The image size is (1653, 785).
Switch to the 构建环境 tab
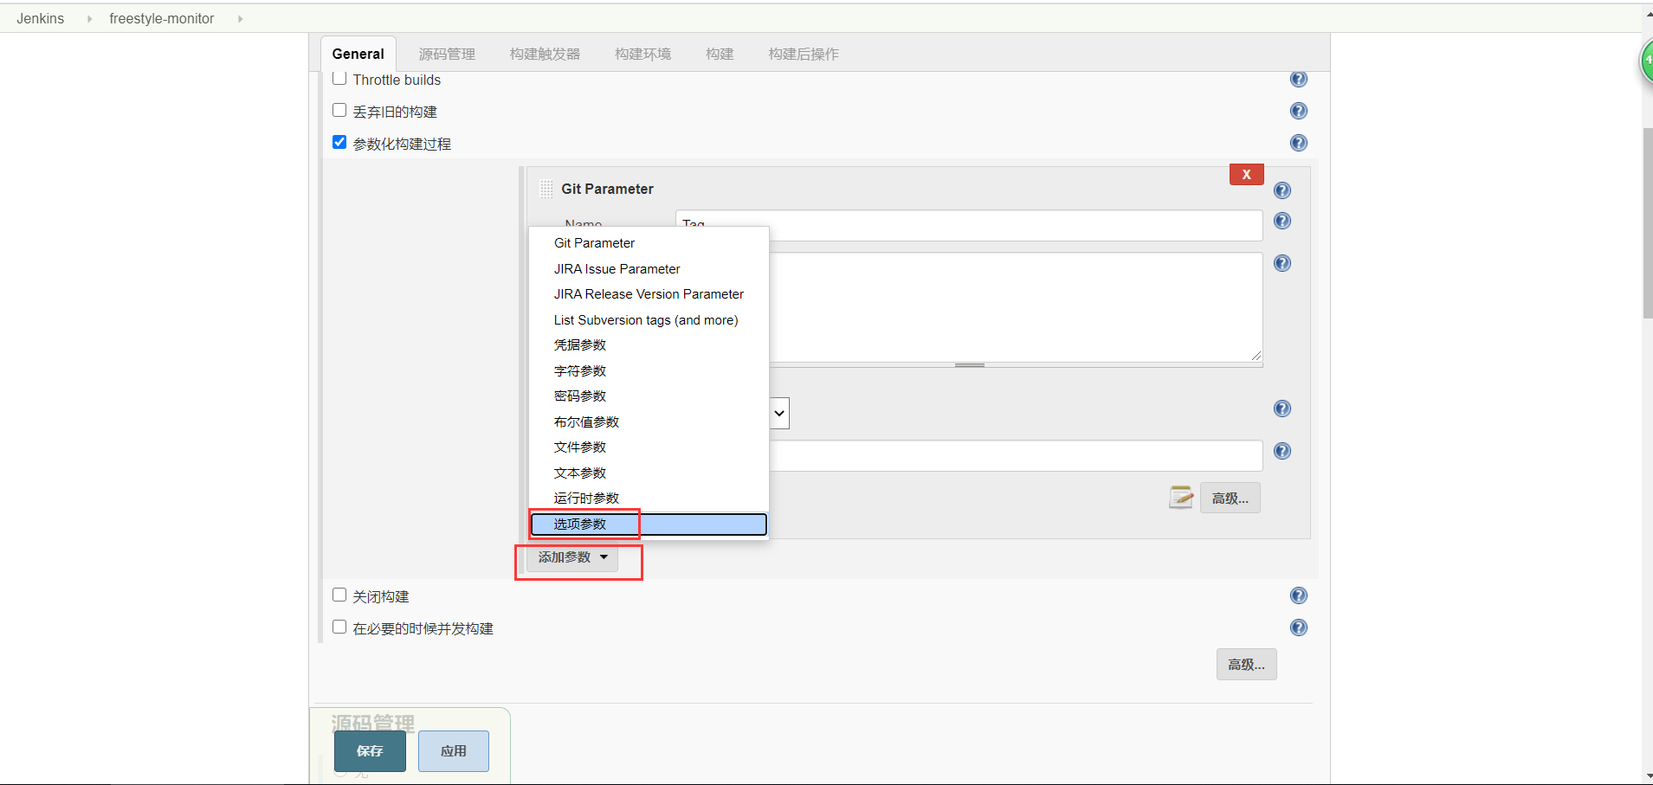point(642,54)
